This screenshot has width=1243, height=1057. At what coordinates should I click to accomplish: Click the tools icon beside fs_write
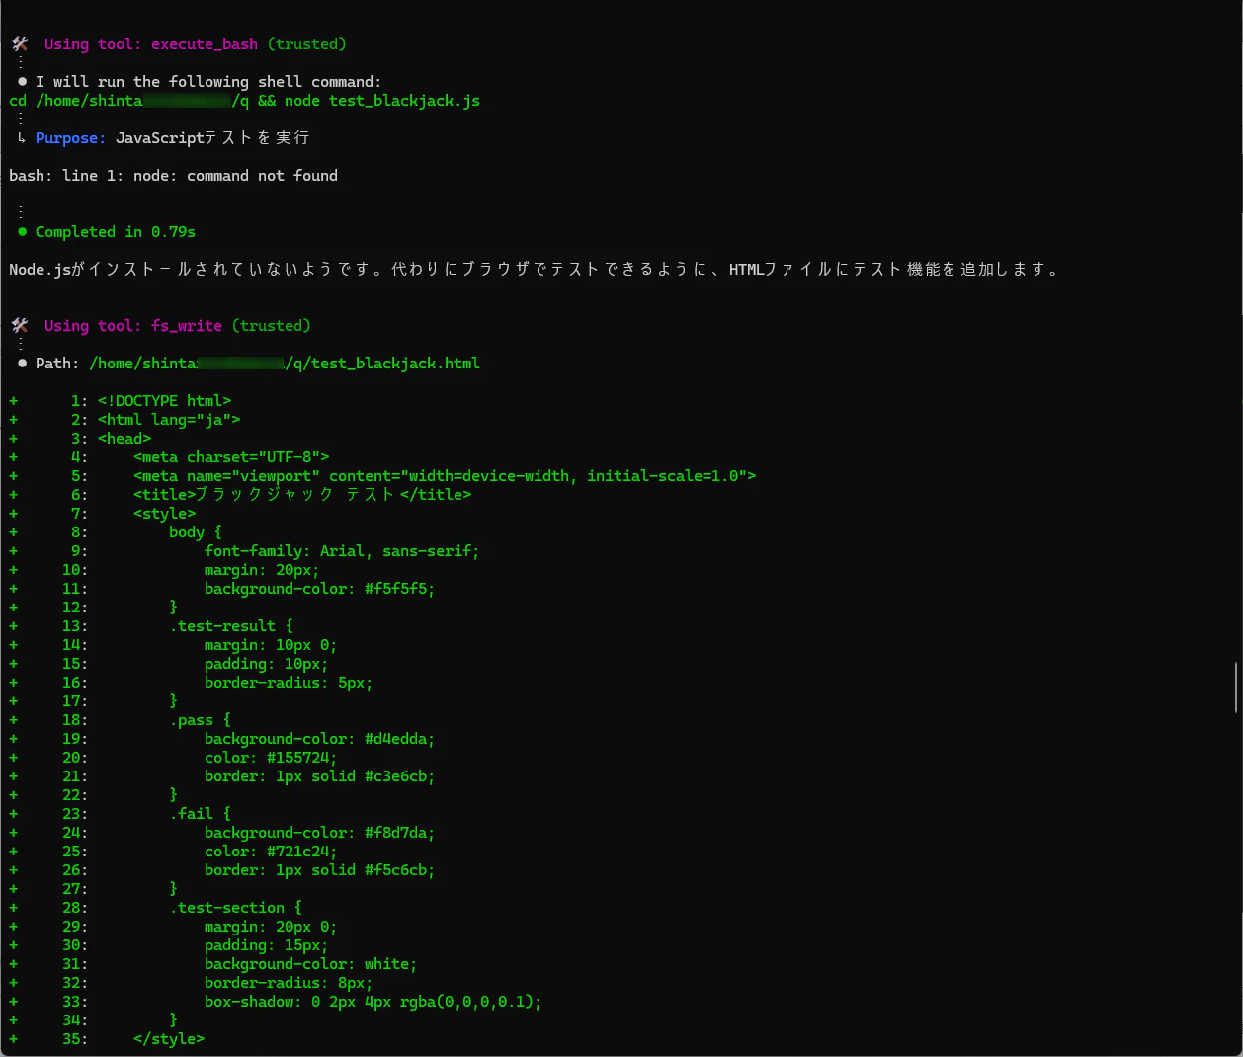tap(20, 325)
